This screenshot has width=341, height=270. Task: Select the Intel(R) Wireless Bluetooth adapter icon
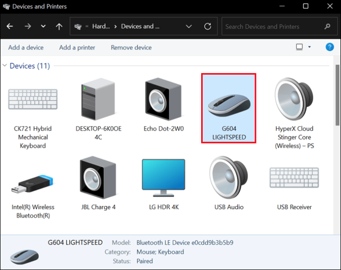[33, 184]
